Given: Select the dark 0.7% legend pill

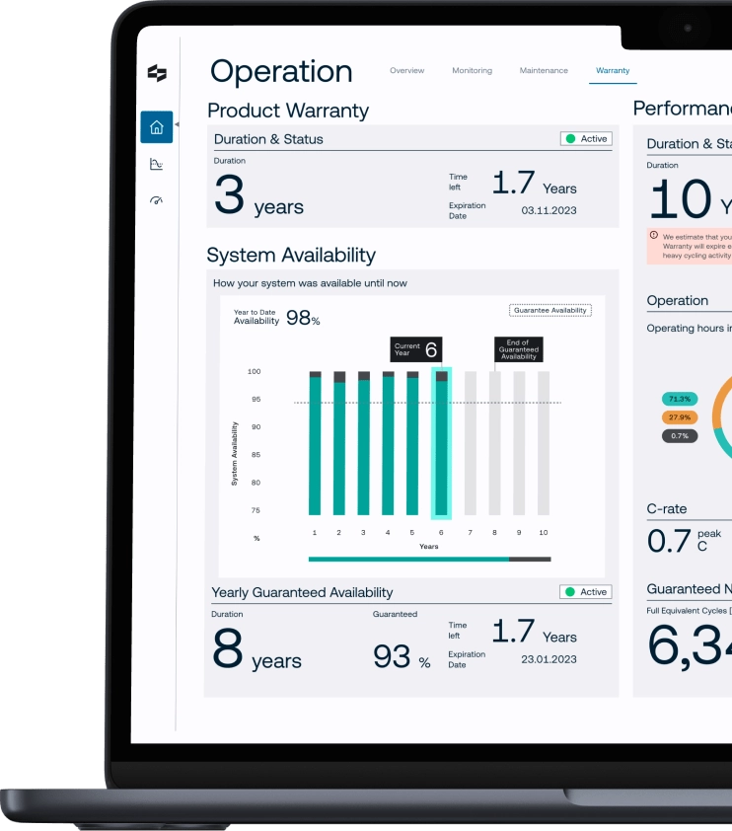Looking at the screenshot, I should coord(680,436).
